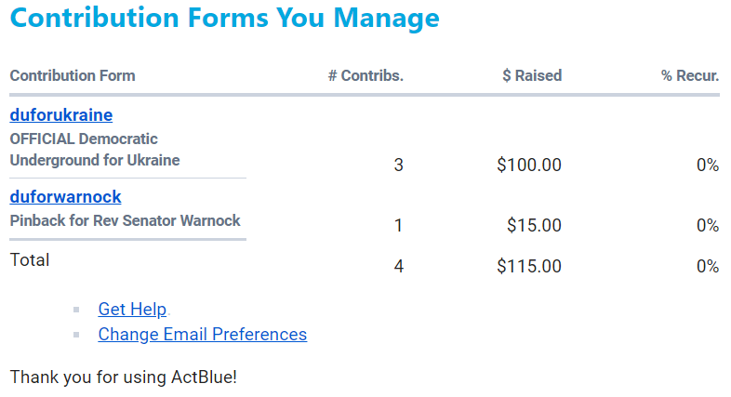Open the duforukraine contribution form link

[x=60, y=115]
